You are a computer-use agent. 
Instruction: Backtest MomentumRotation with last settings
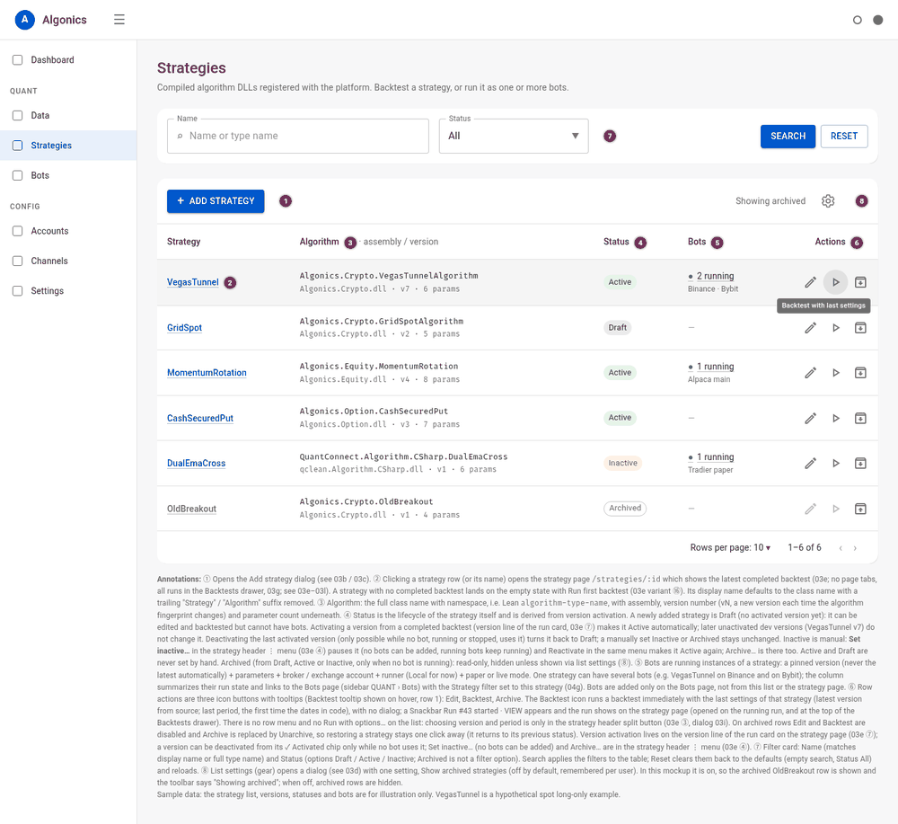(x=835, y=372)
